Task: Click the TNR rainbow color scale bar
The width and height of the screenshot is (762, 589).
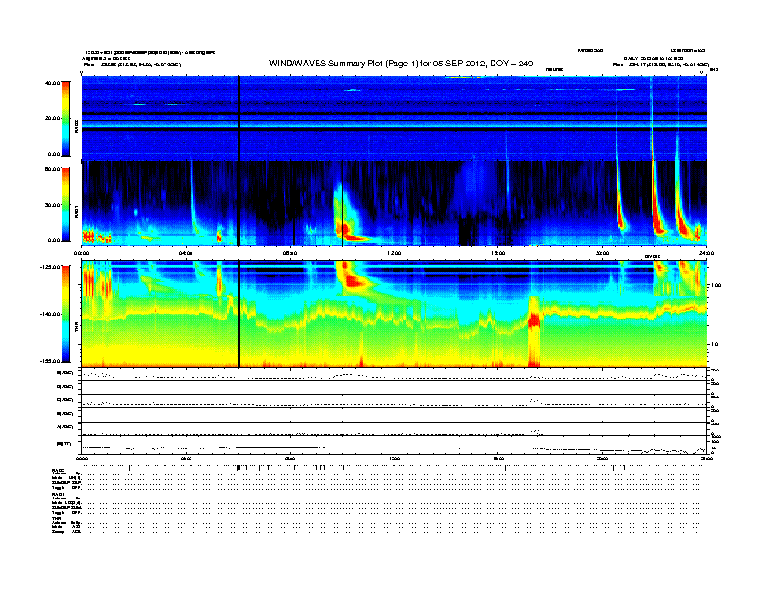Action: [x=65, y=314]
